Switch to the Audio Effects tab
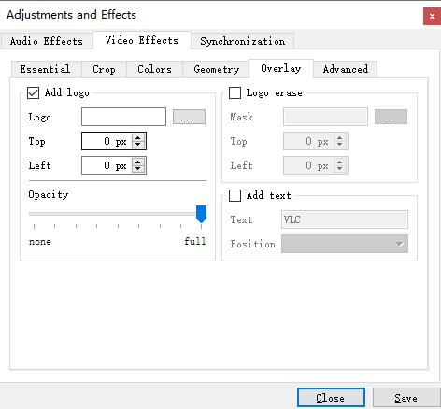This screenshot has height=409, width=441. click(x=47, y=41)
